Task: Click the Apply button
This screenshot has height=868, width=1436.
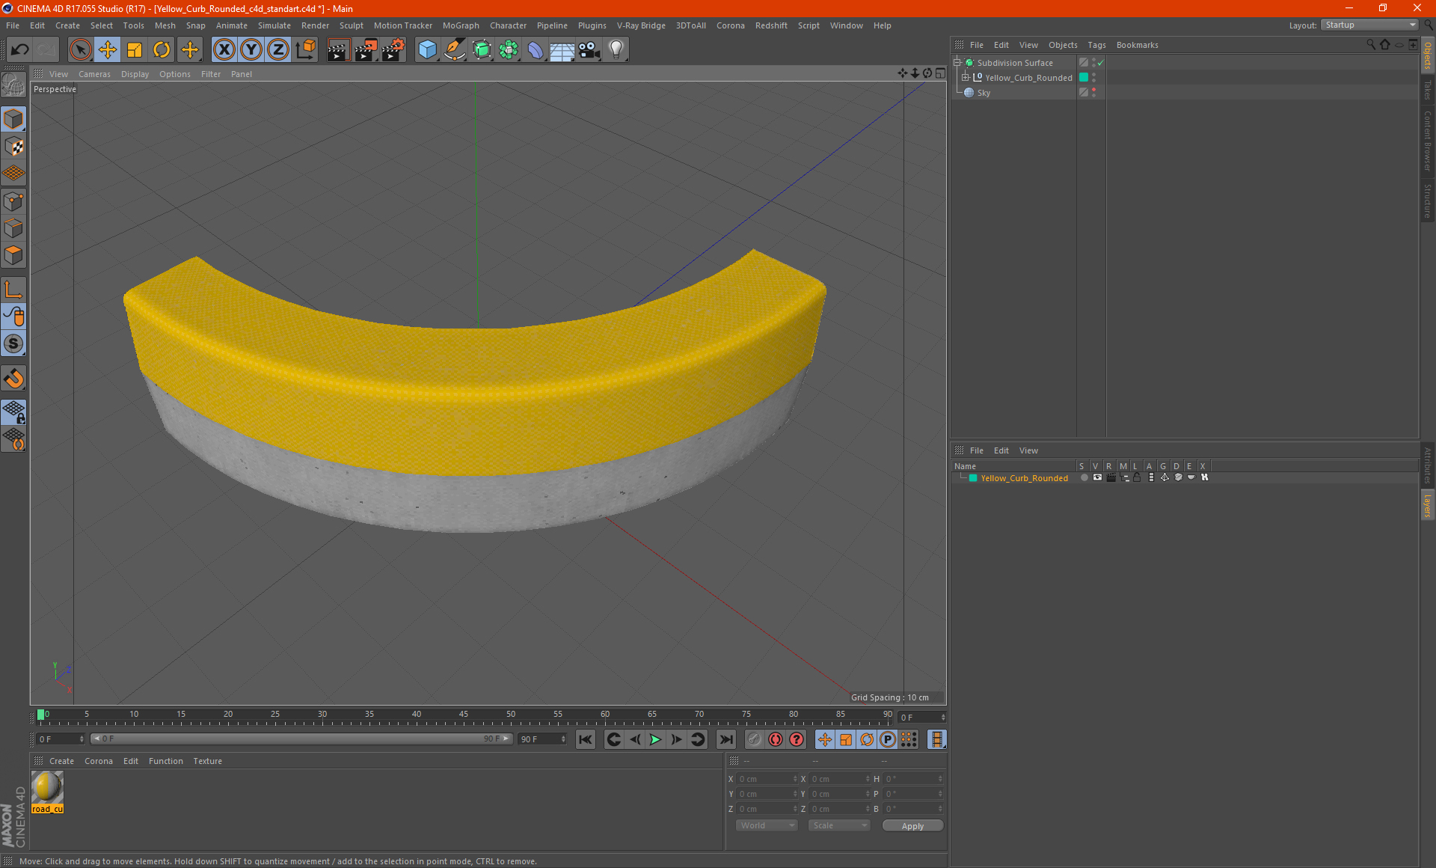Action: pos(912,826)
